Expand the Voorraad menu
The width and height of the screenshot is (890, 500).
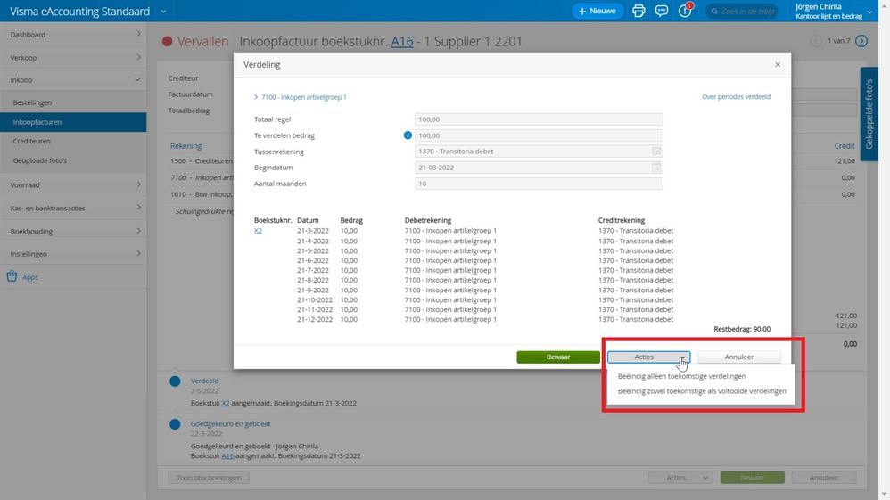pos(73,185)
